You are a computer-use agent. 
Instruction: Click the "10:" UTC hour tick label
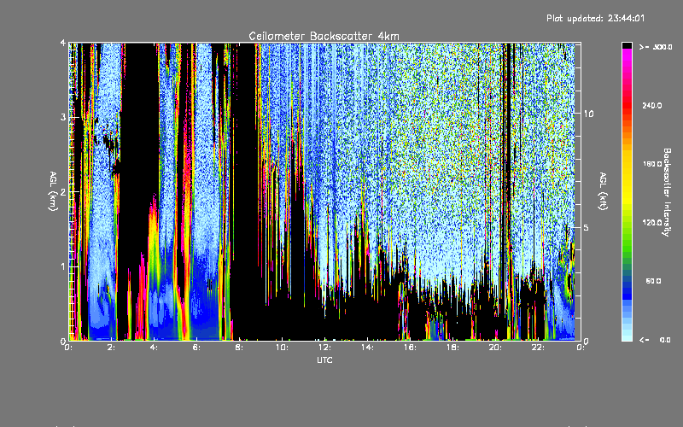[x=282, y=348]
